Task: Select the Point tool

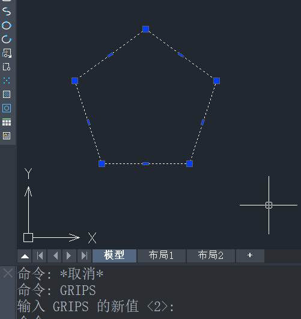Action: coord(7,81)
